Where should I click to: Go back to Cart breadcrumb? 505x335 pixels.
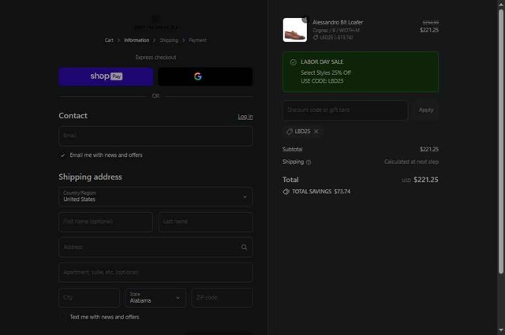109,40
